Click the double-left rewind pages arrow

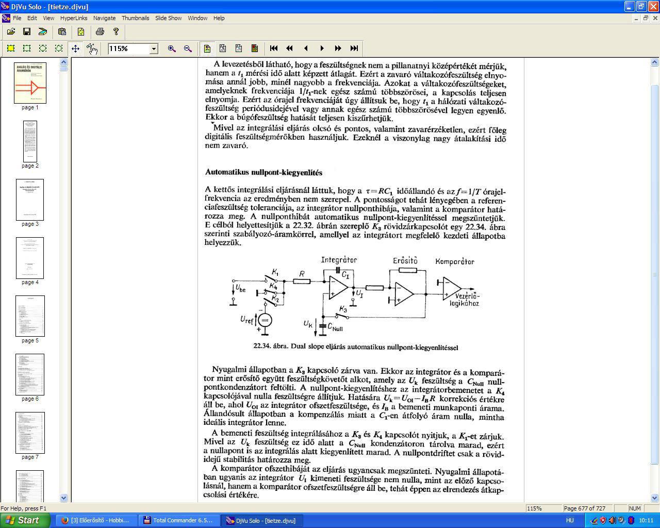point(290,48)
